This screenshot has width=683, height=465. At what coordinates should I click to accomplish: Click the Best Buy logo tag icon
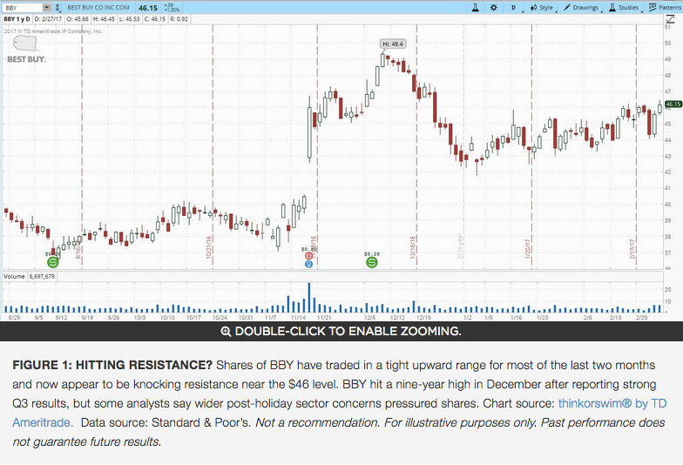[x=24, y=44]
